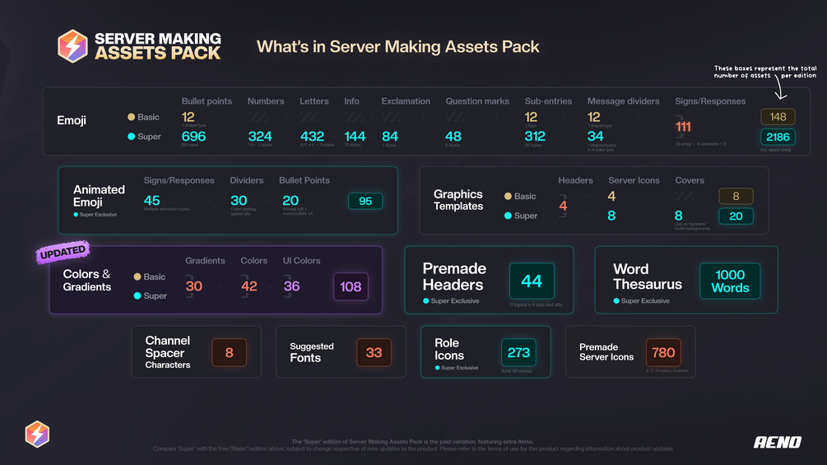Click the Channel Spacer Characters box showing 8
This screenshot has height=465, width=827.
coord(229,352)
